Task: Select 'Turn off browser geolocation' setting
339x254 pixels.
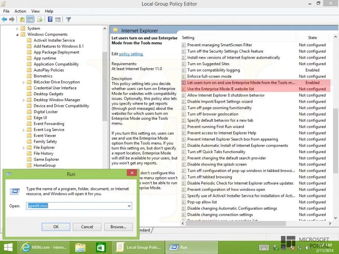Action: click(213, 114)
